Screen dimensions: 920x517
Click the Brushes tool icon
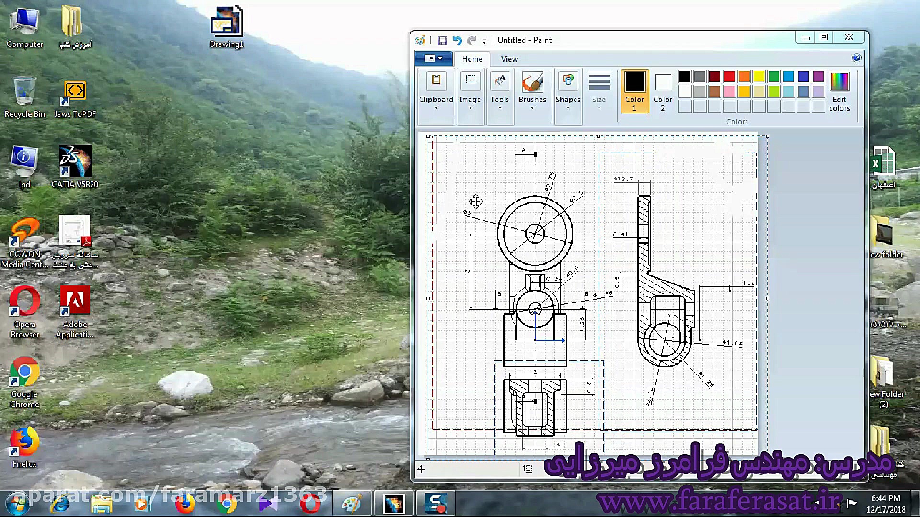(532, 82)
